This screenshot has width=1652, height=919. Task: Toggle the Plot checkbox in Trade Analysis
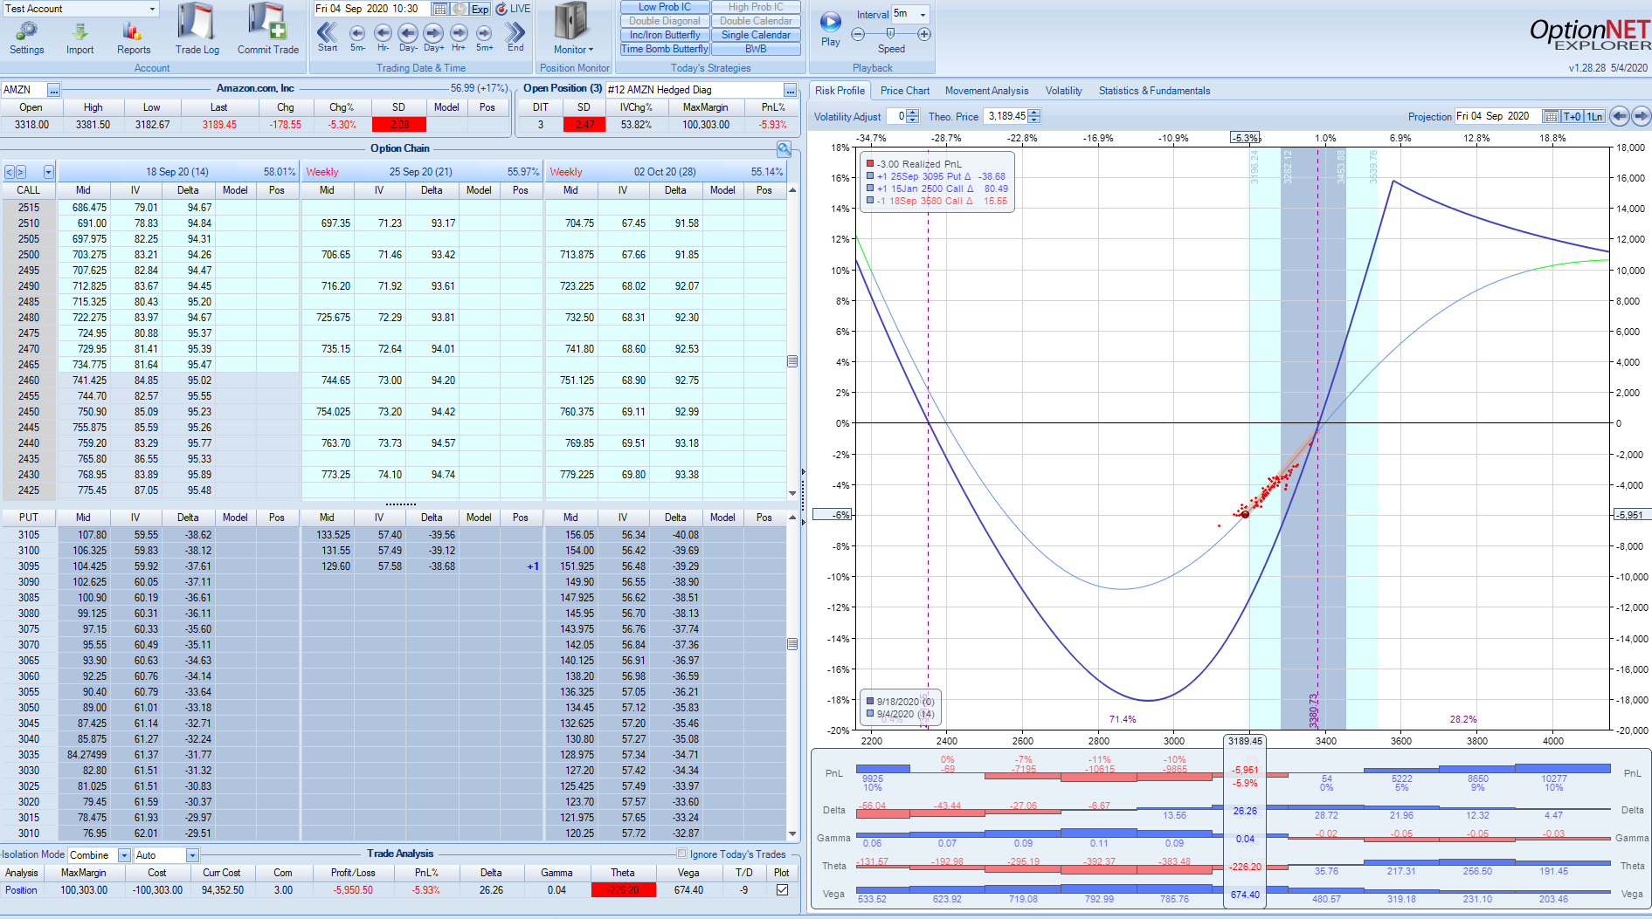tap(780, 889)
